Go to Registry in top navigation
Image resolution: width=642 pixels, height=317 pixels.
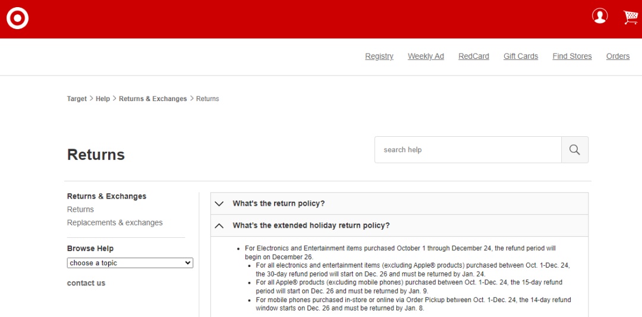point(379,57)
